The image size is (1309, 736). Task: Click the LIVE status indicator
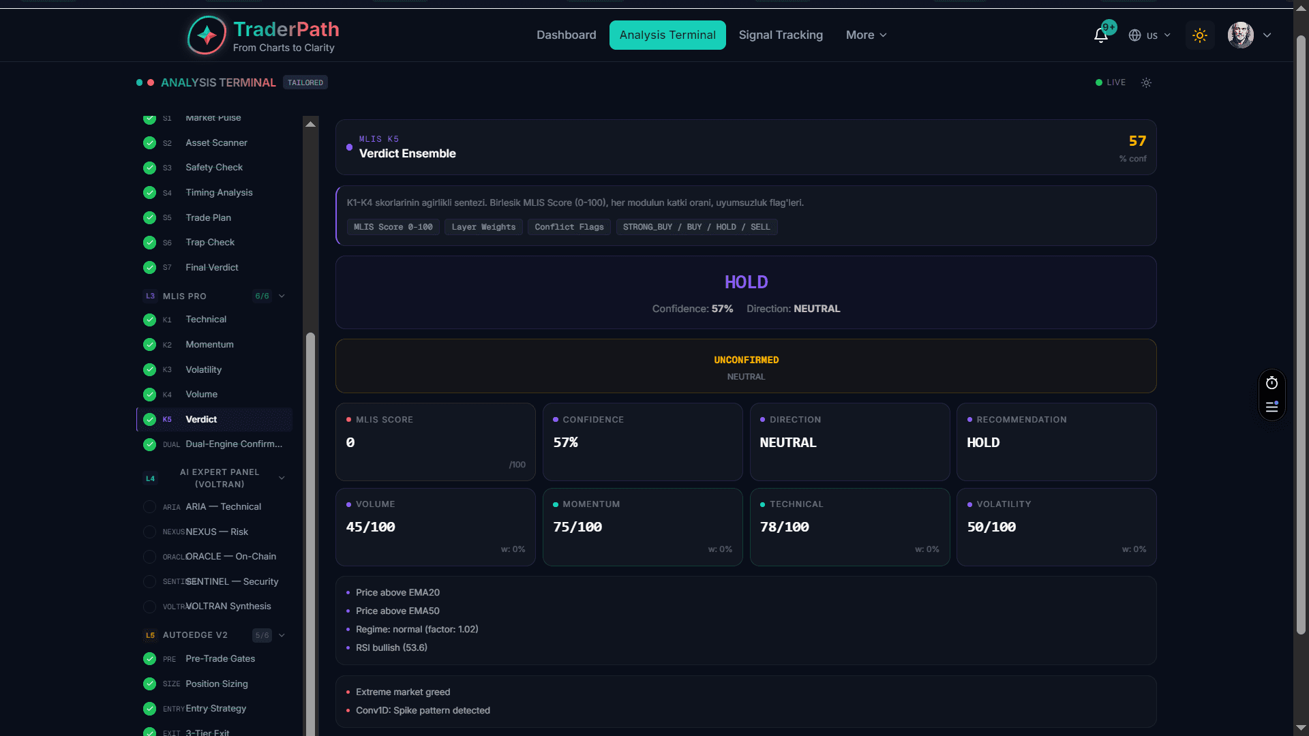pos(1111,82)
